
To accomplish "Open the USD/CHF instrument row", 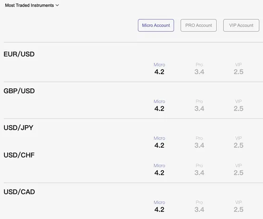I will pos(19,155).
